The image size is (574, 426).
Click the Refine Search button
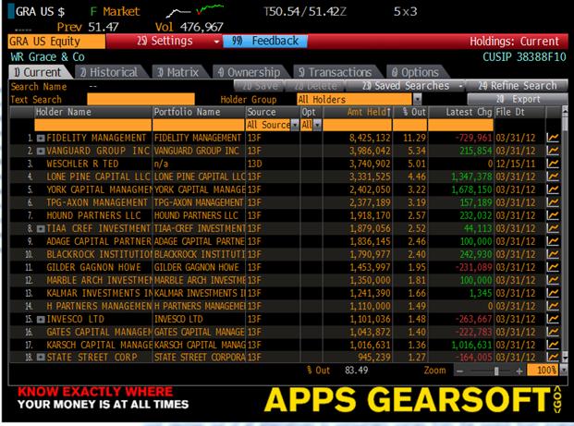517,86
